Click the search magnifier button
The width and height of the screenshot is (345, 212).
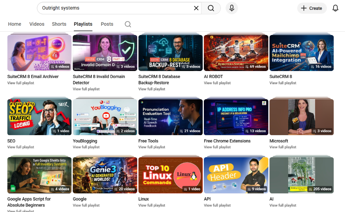pos(211,8)
